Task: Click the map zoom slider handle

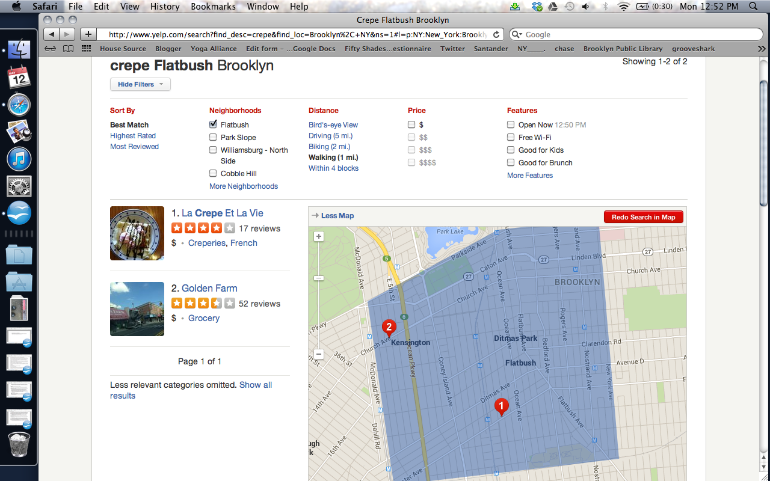Action: (319, 278)
